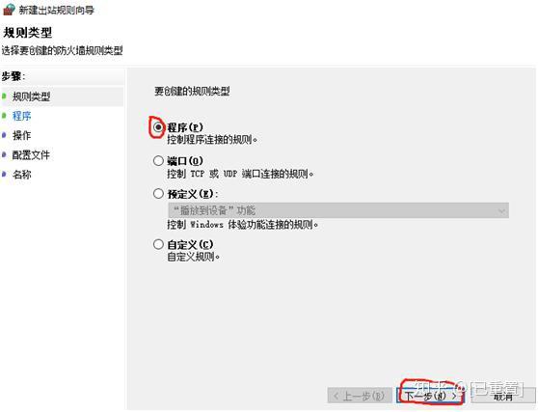This screenshot has width=538, height=412.
Task: Click the firewall wizard icon in title bar
Action: pos(9,10)
